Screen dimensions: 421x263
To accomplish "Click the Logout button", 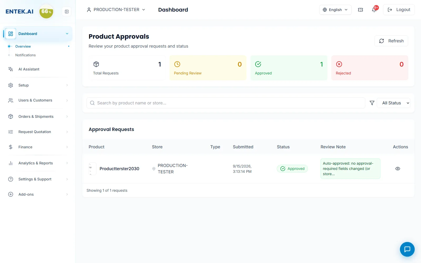I will pyautogui.click(x=399, y=10).
